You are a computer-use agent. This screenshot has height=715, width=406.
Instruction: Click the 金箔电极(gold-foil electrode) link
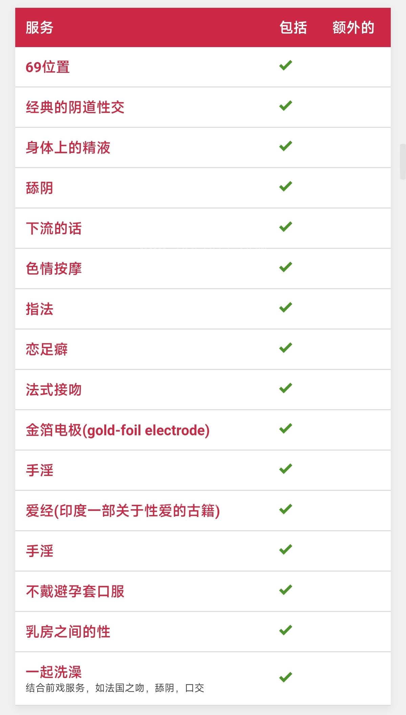coord(118,430)
